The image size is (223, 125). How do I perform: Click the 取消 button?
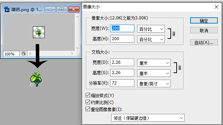(204, 30)
